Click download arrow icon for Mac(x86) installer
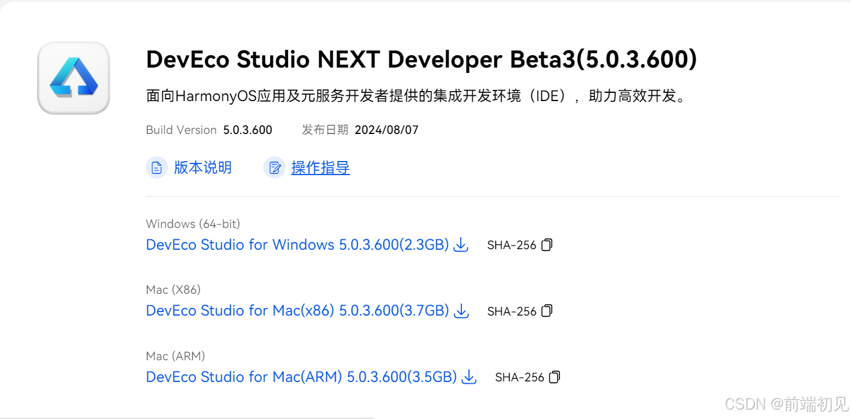Image resolution: width=851 pixels, height=419 pixels. (462, 311)
